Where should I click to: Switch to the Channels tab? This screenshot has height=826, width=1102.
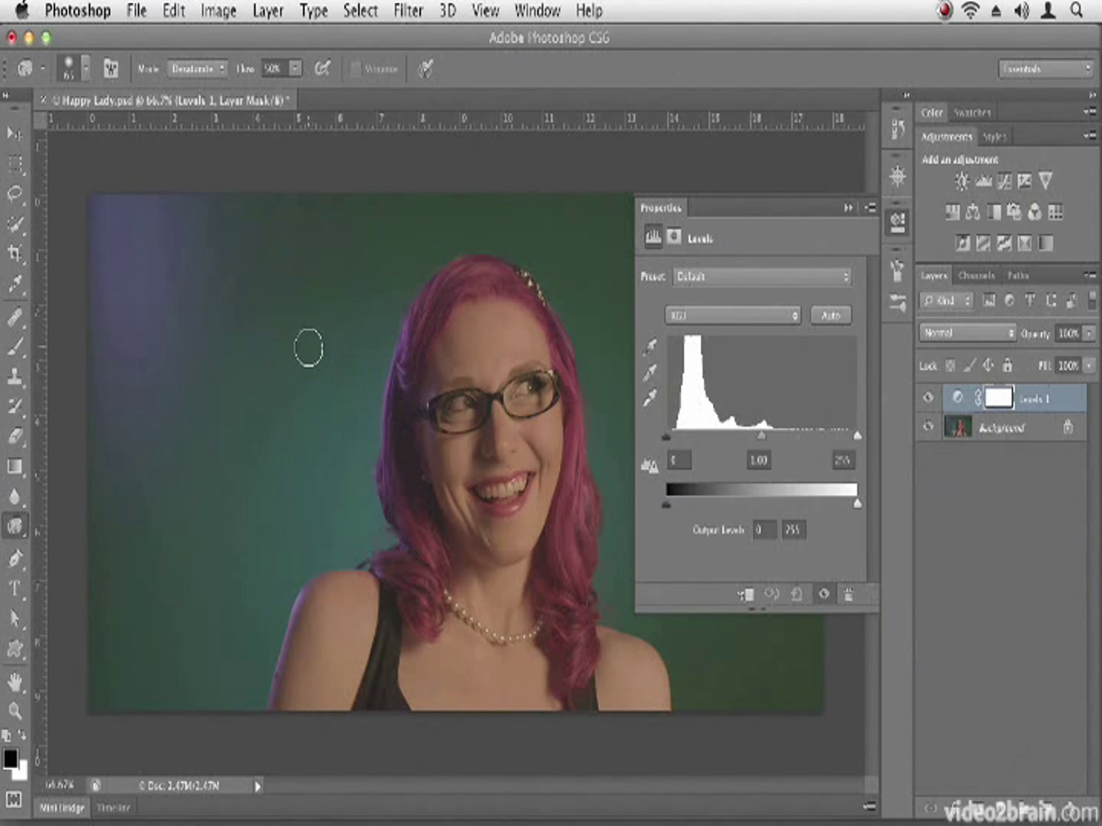point(976,275)
